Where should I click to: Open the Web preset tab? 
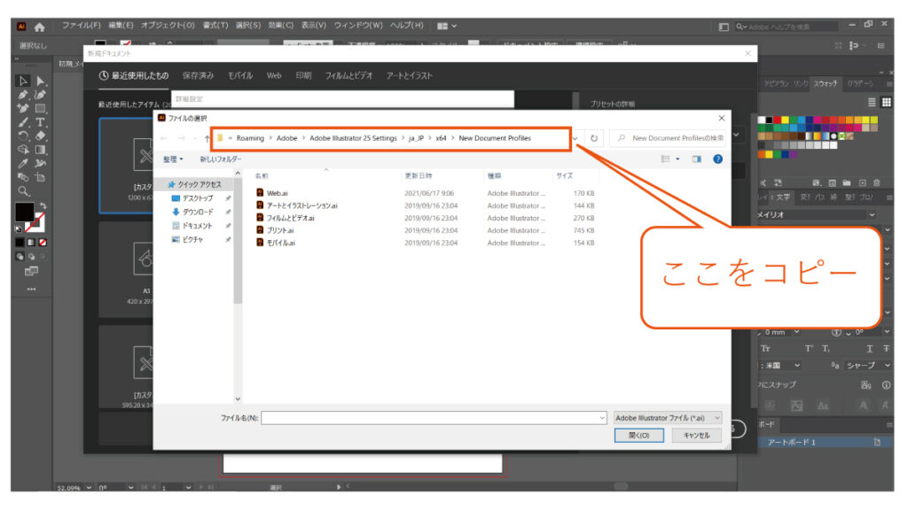[x=274, y=76]
